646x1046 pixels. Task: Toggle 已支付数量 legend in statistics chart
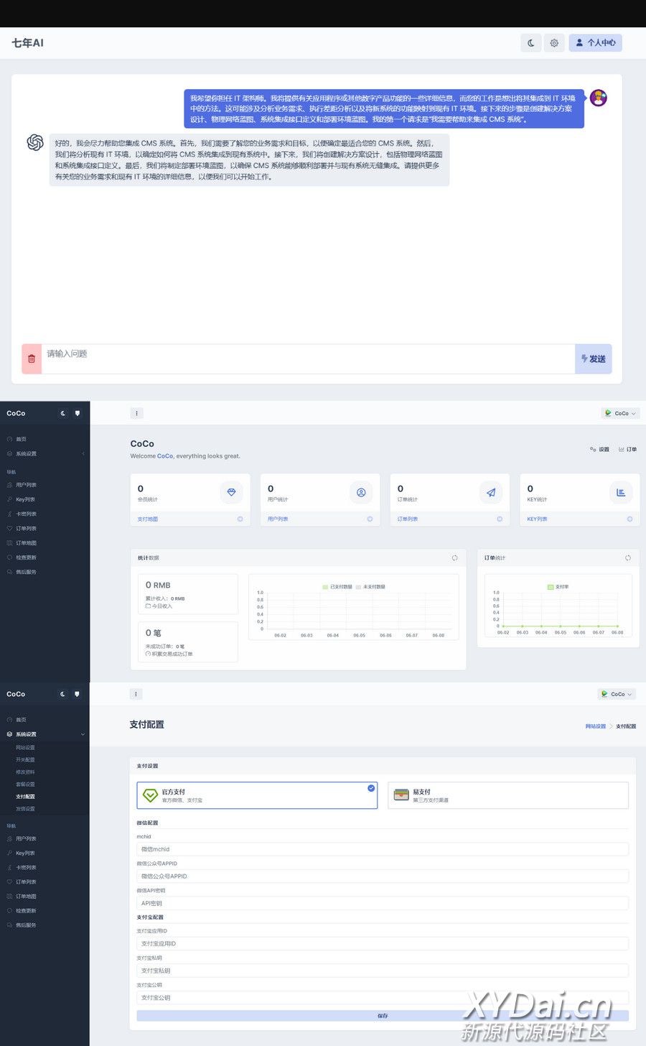337,587
